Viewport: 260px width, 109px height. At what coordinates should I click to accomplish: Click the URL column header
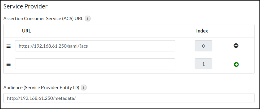pyautogui.click(x=27, y=31)
